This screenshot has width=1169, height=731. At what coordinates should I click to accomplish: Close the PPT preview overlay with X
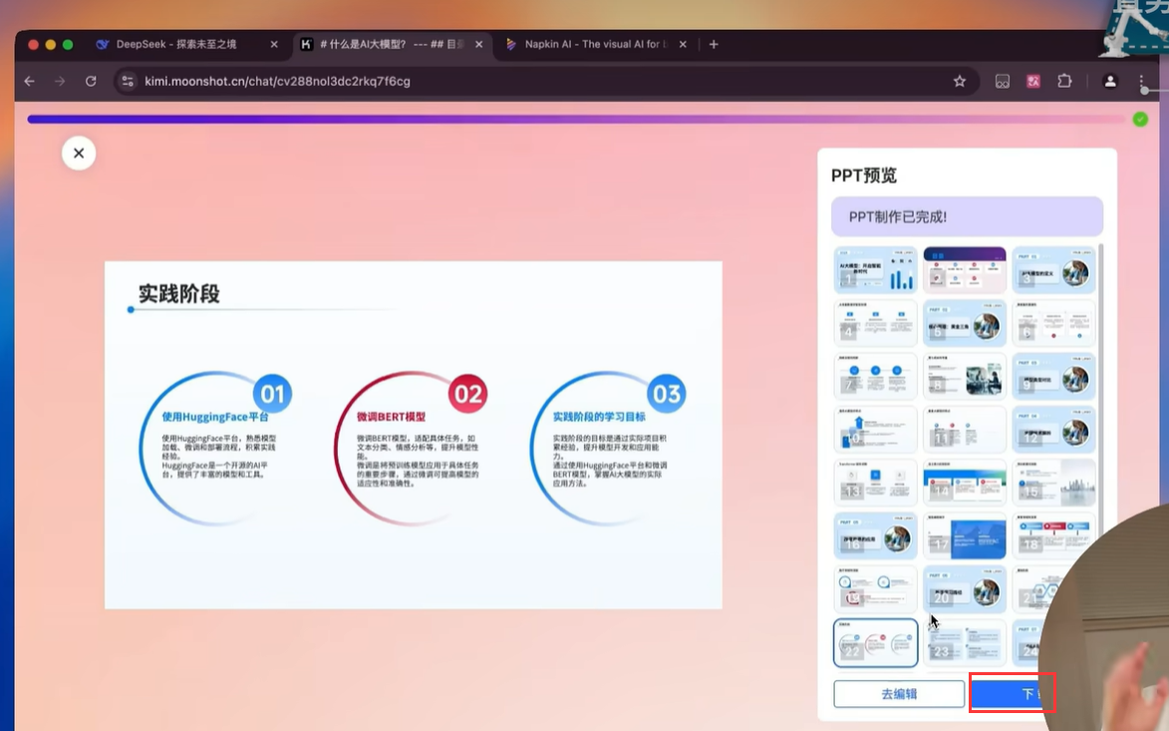pos(79,153)
